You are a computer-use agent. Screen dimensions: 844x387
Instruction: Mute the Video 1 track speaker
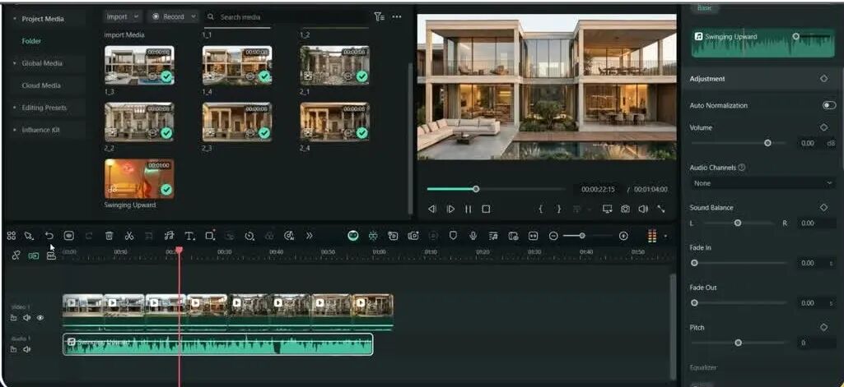tap(27, 318)
